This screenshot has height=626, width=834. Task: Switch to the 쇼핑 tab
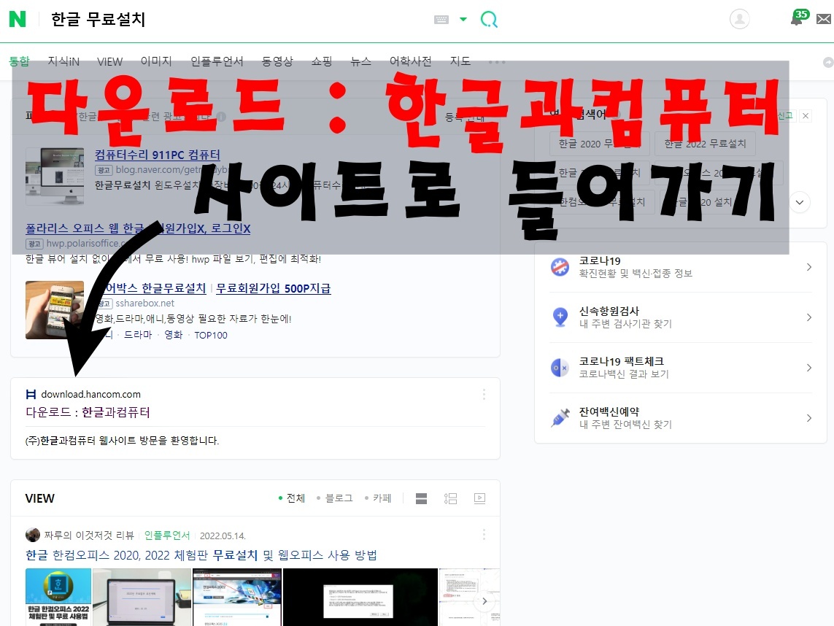322,61
